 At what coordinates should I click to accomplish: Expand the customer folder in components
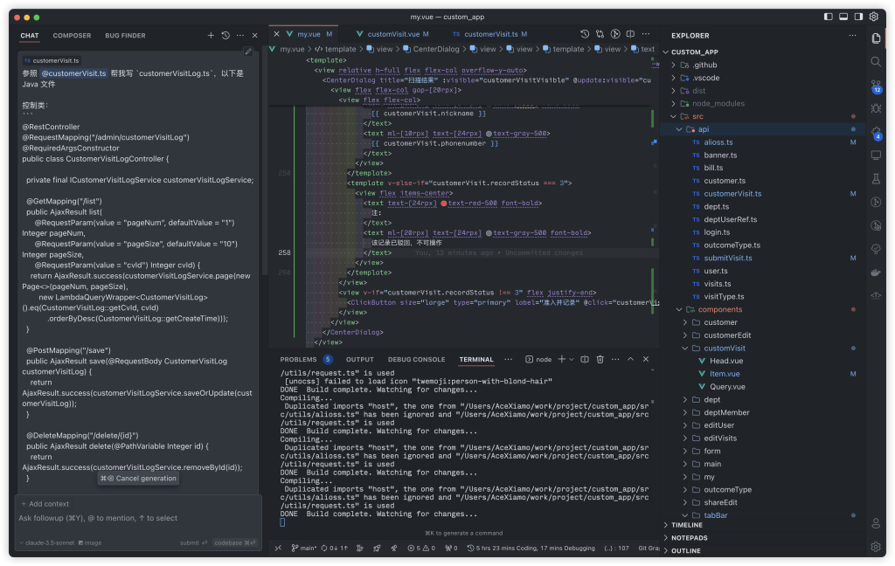[720, 322]
